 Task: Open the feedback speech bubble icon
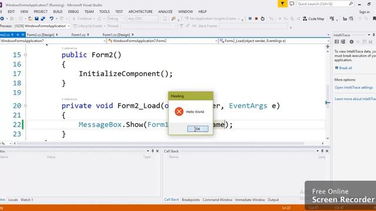coord(291,4)
